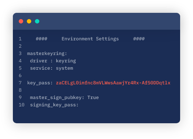193x139 pixels.
Task: Click the red key_pass secret string
Action: click(113, 83)
